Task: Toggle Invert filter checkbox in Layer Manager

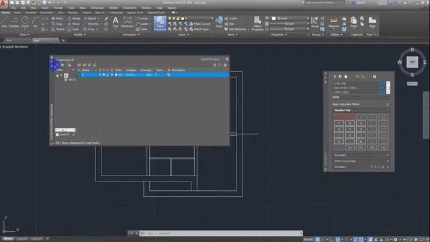Action: [57, 134]
